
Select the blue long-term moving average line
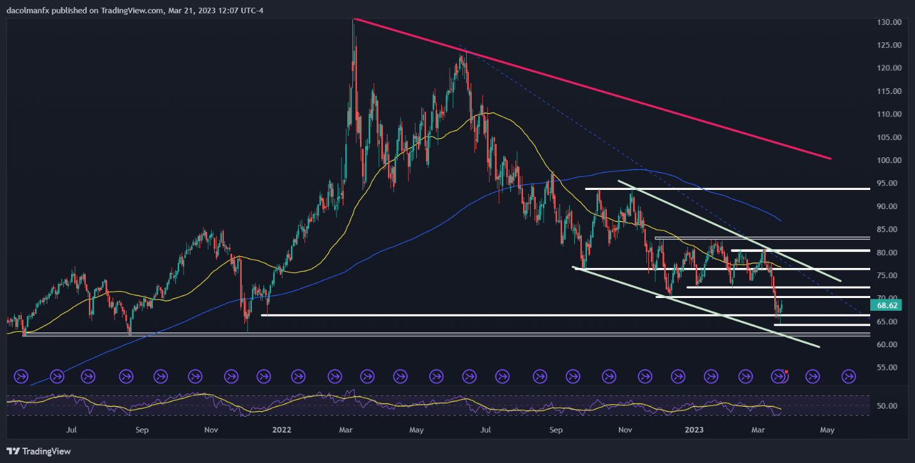point(639,170)
